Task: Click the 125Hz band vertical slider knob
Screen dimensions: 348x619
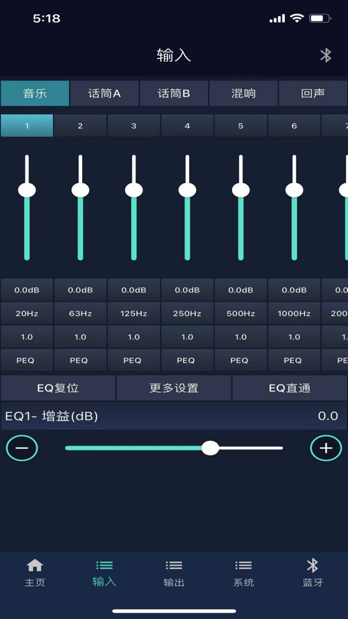Action: [x=134, y=190]
